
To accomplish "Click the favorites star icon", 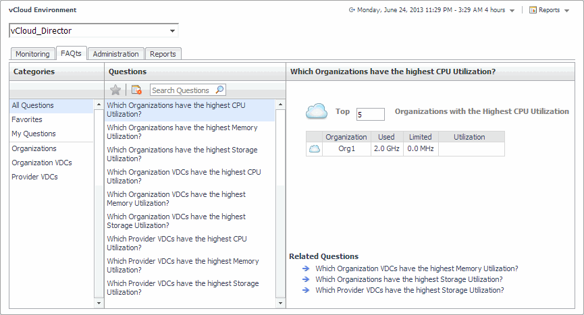I will (115, 90).
